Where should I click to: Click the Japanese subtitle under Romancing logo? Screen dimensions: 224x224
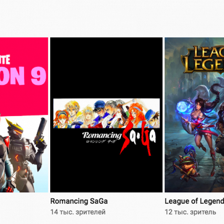tap(101, 141)
